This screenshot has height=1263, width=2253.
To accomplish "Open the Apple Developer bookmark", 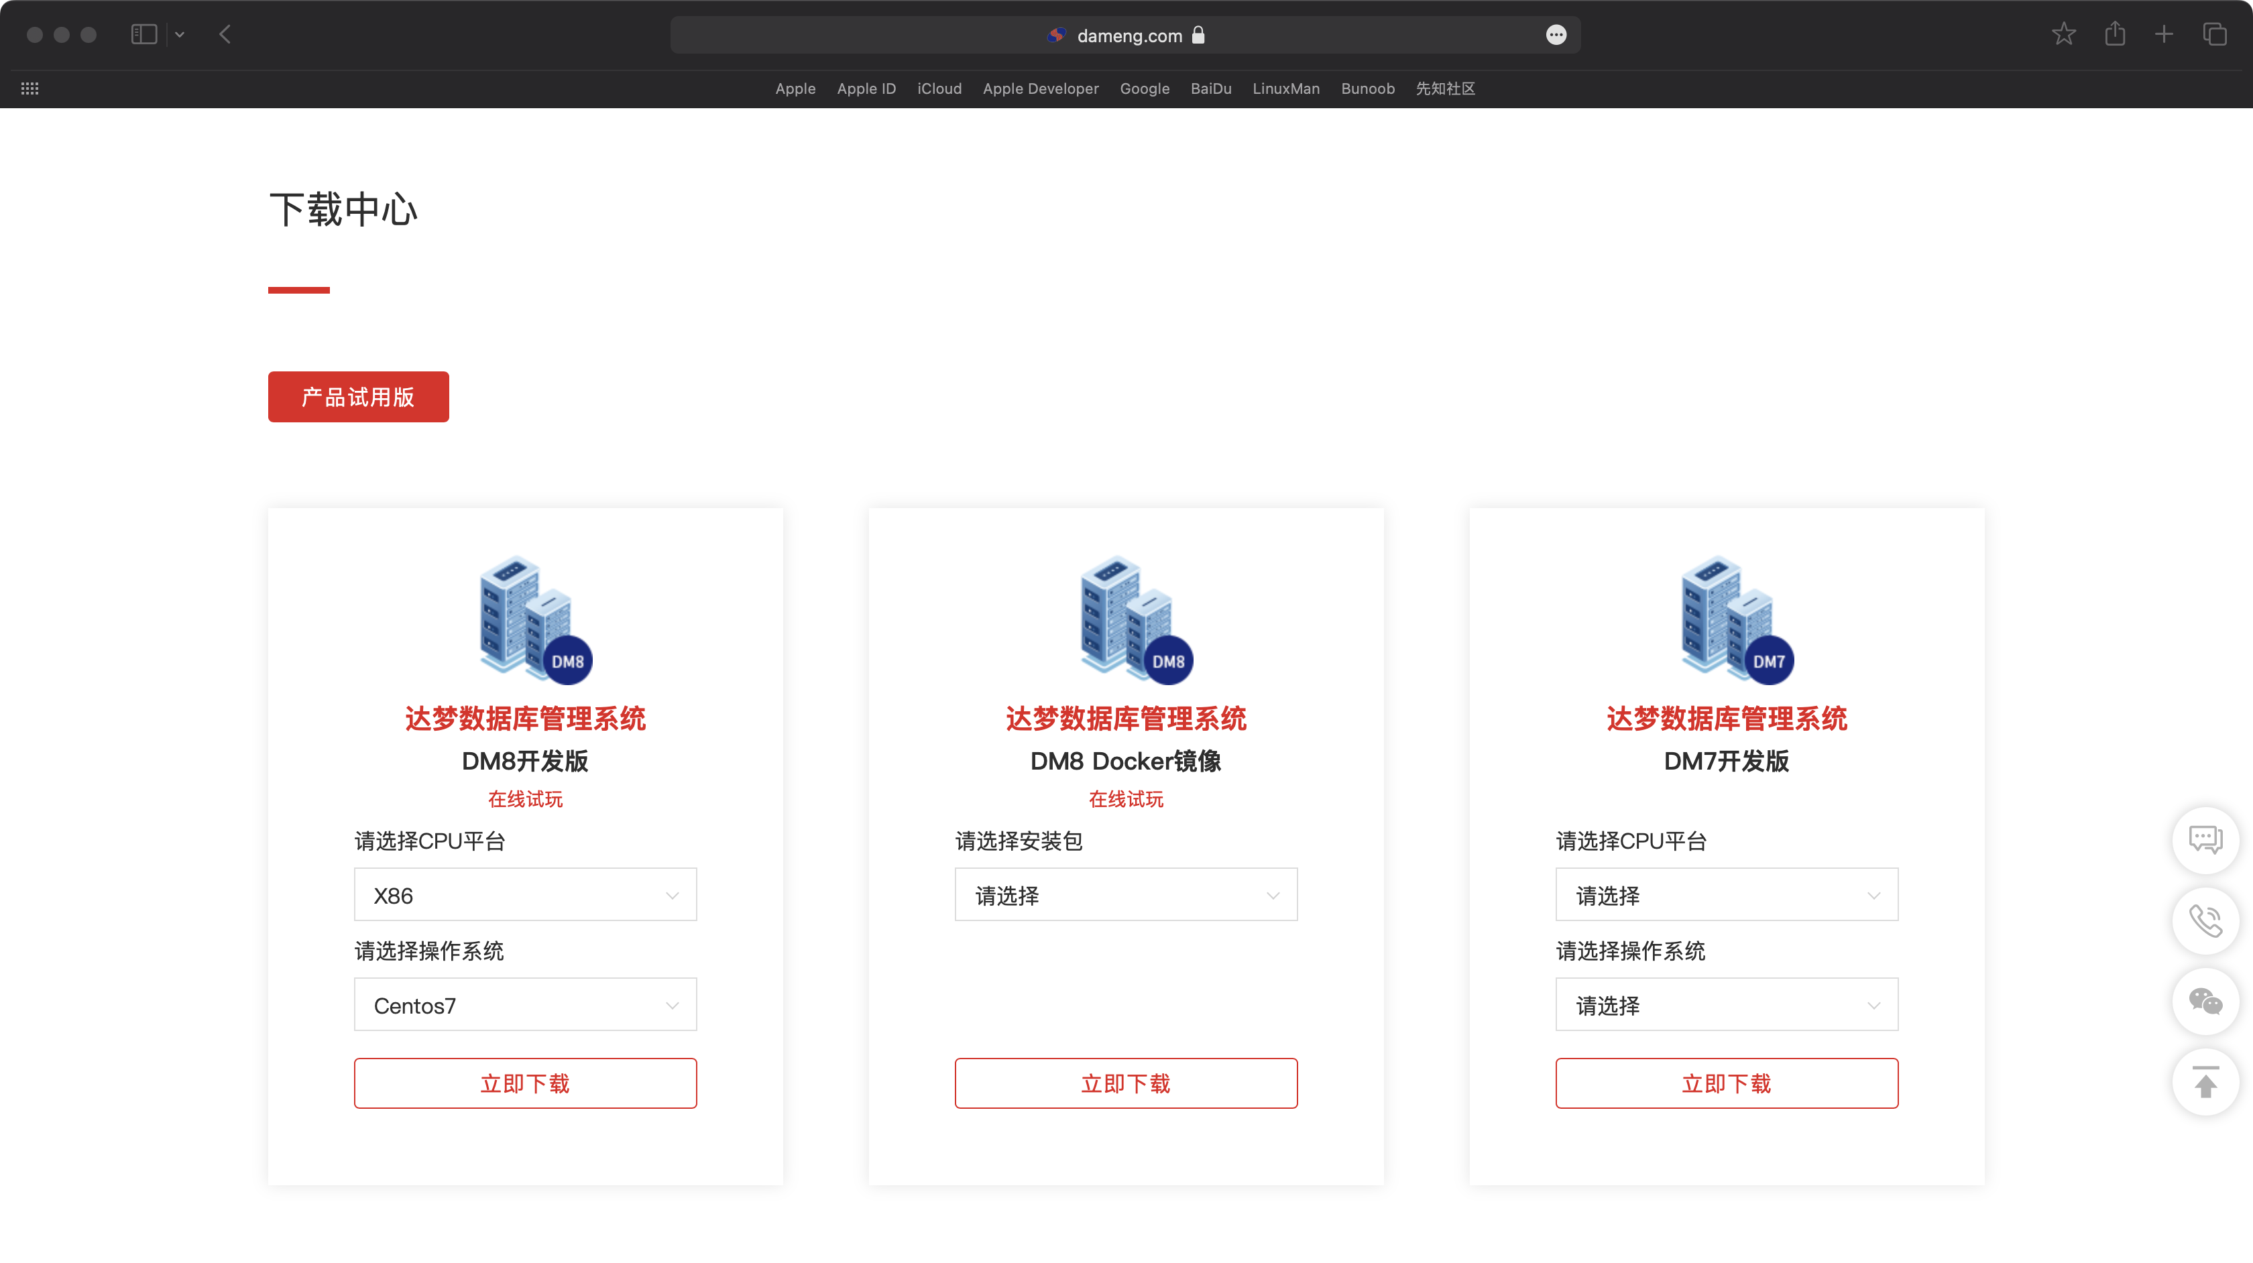I will click(x=1040, y=88).
